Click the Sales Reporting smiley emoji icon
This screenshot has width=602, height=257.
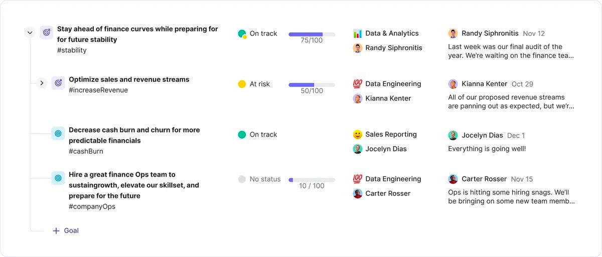(x=358, y=134)
